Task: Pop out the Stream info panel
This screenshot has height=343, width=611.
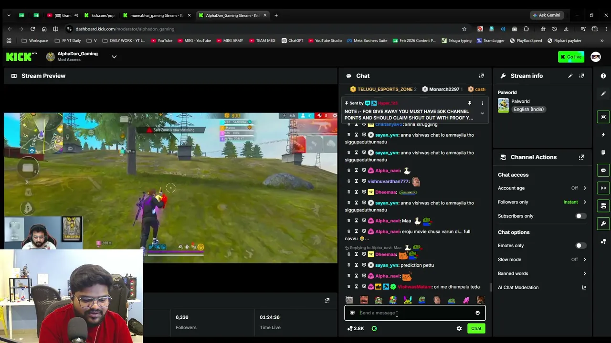Action: [581, 76]
